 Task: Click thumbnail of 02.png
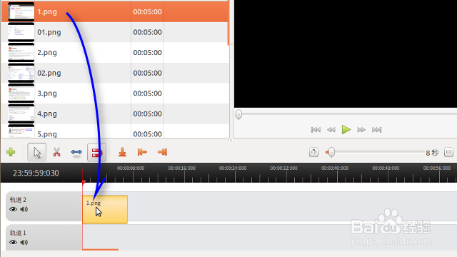coord(21,73)
